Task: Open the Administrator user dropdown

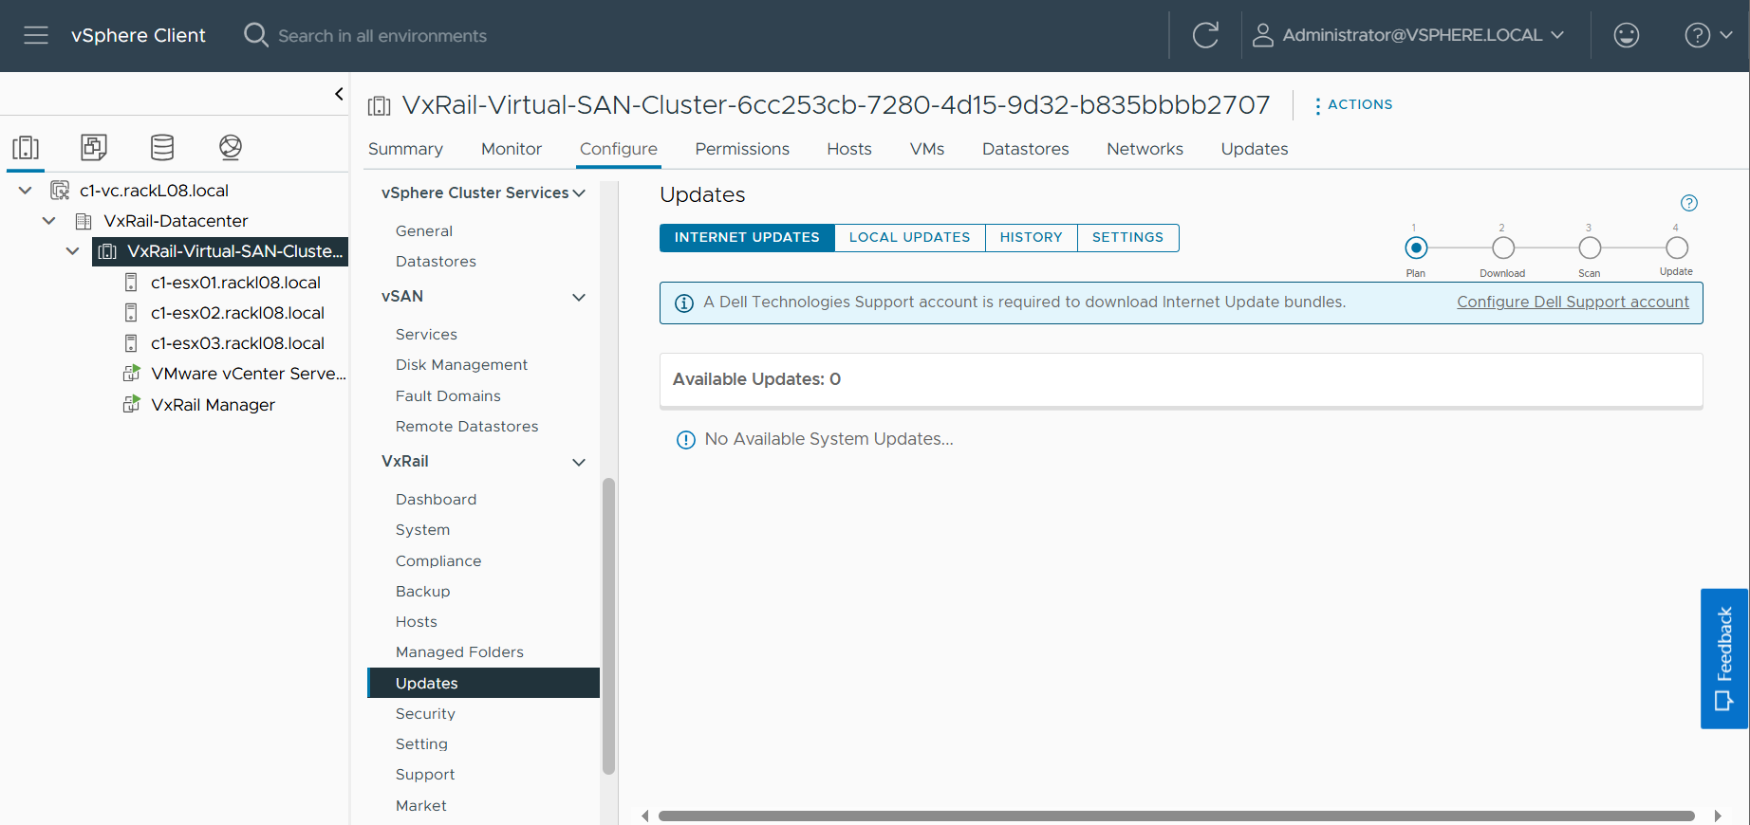Action: [x=1408, y=35]
